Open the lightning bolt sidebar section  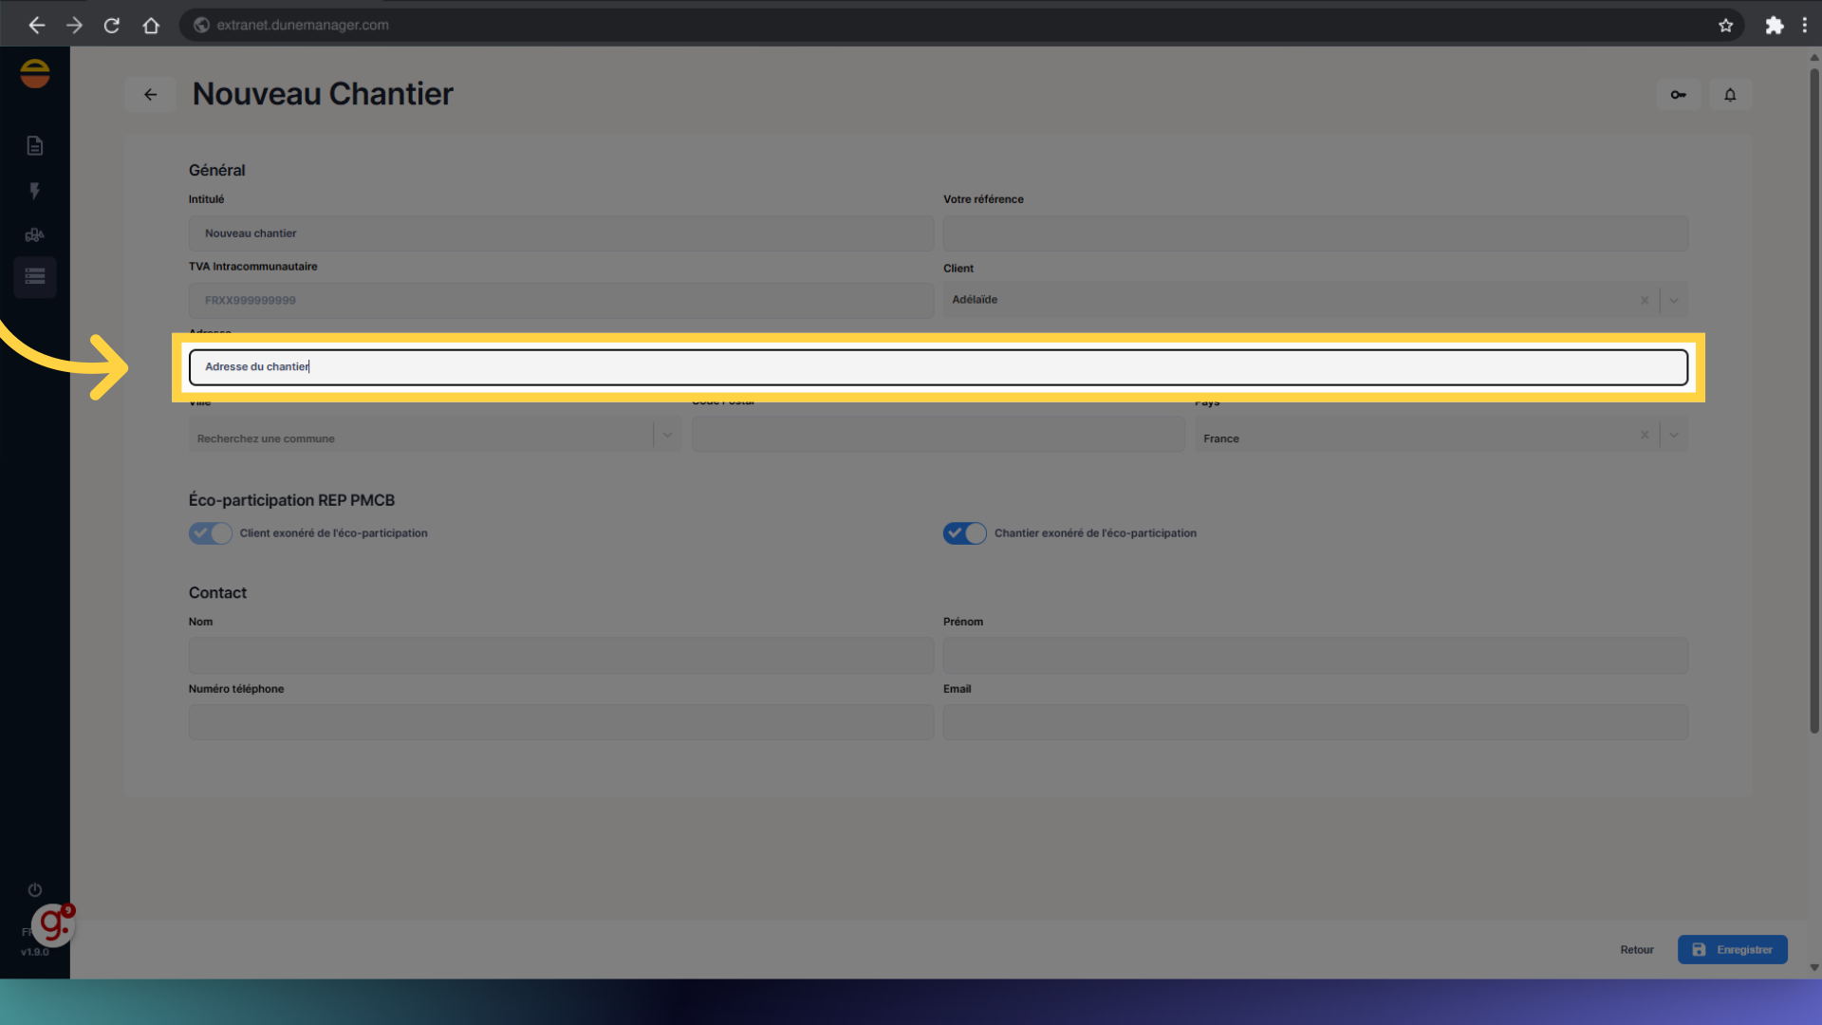[x=35, y=191]
